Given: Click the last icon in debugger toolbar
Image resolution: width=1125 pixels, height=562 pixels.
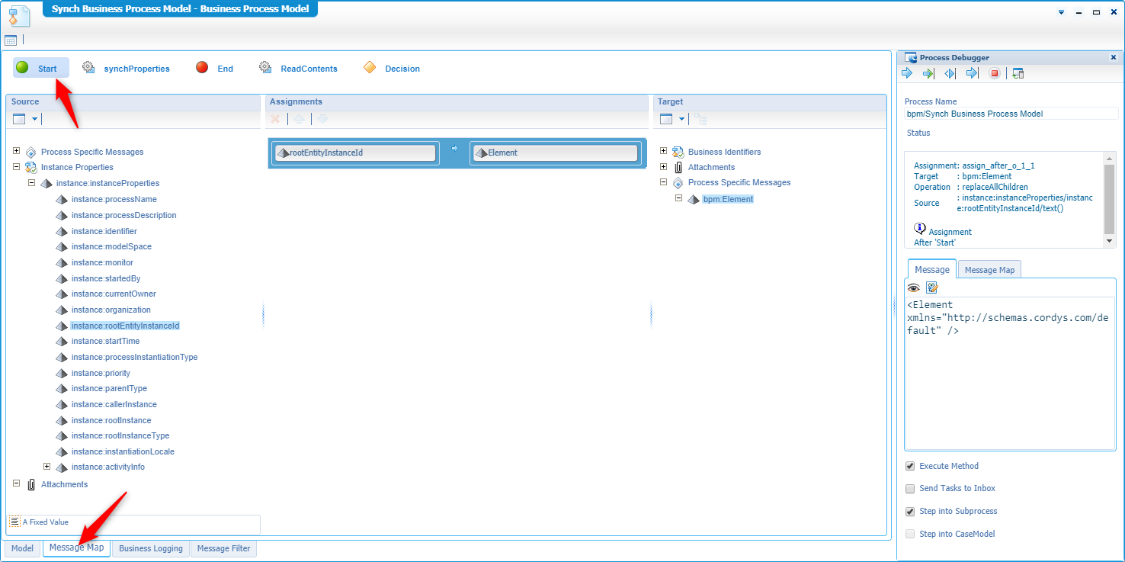Looking at the screenshot, I should point(1018,74).
